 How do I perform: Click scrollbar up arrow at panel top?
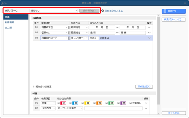coord(159,16)
